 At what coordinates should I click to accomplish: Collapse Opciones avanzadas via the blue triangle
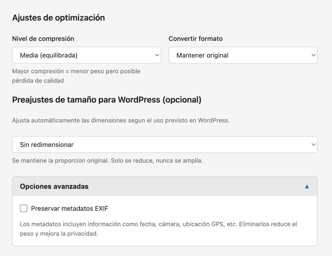[307, 186]
